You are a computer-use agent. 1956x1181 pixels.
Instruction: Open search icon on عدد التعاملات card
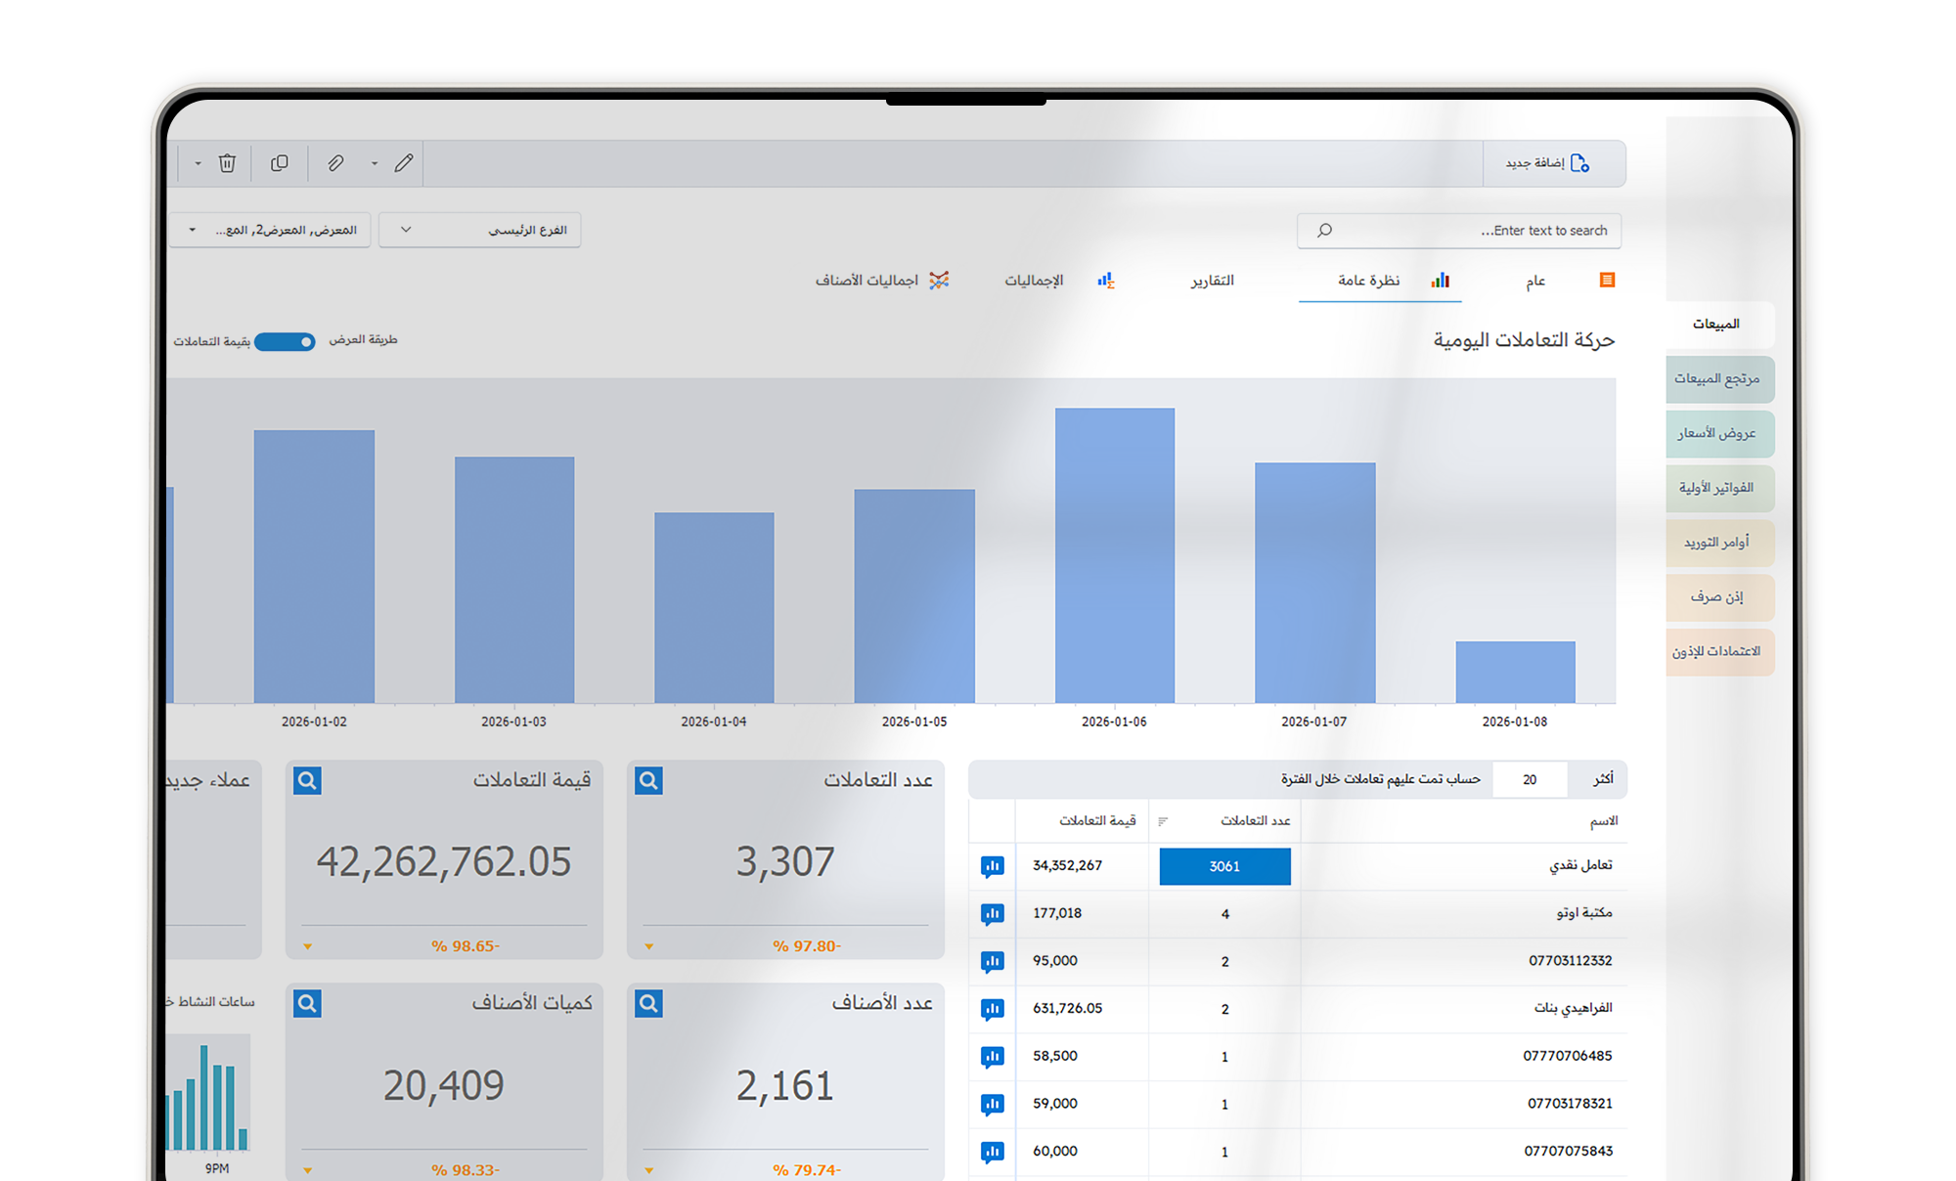648,780
